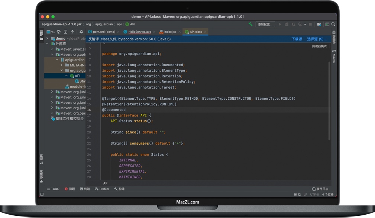Click the locate-in-project target icon
Screen dimensions: 375x218
[x=58, y=32]
